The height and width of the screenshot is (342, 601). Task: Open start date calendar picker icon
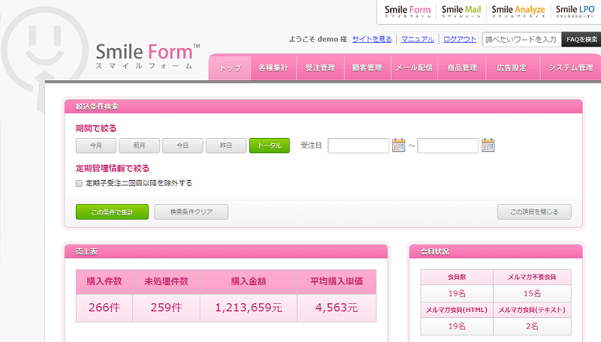click(x=399, y=145)
